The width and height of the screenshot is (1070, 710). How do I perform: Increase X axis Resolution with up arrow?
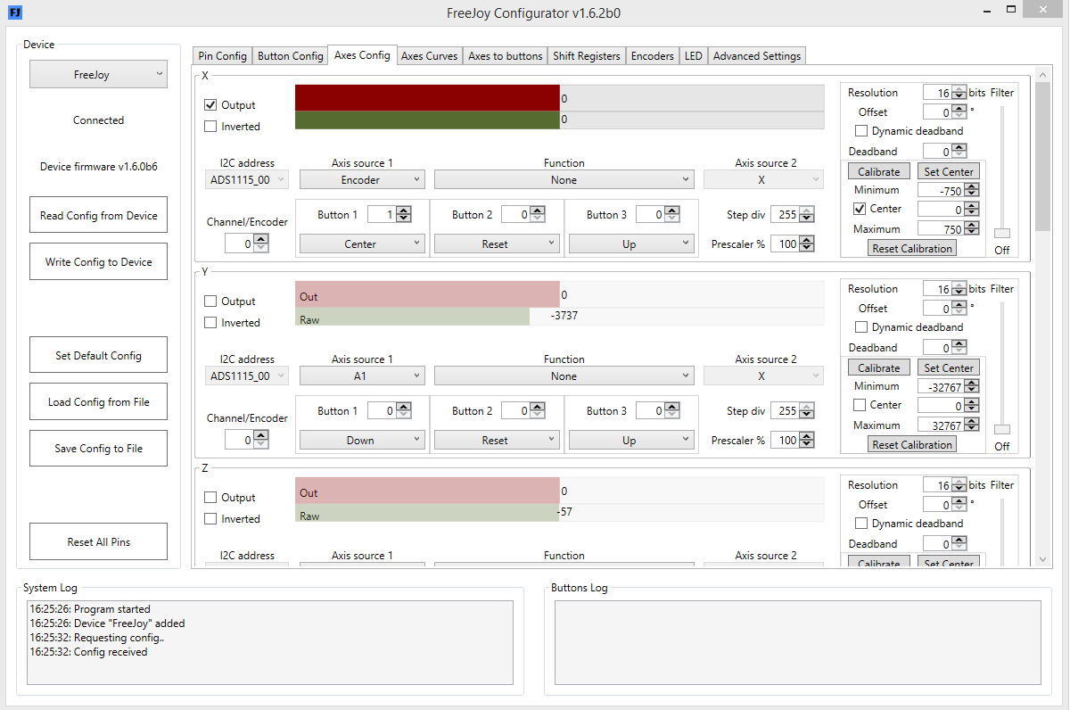pyautogui.click(x=959, y=89)
